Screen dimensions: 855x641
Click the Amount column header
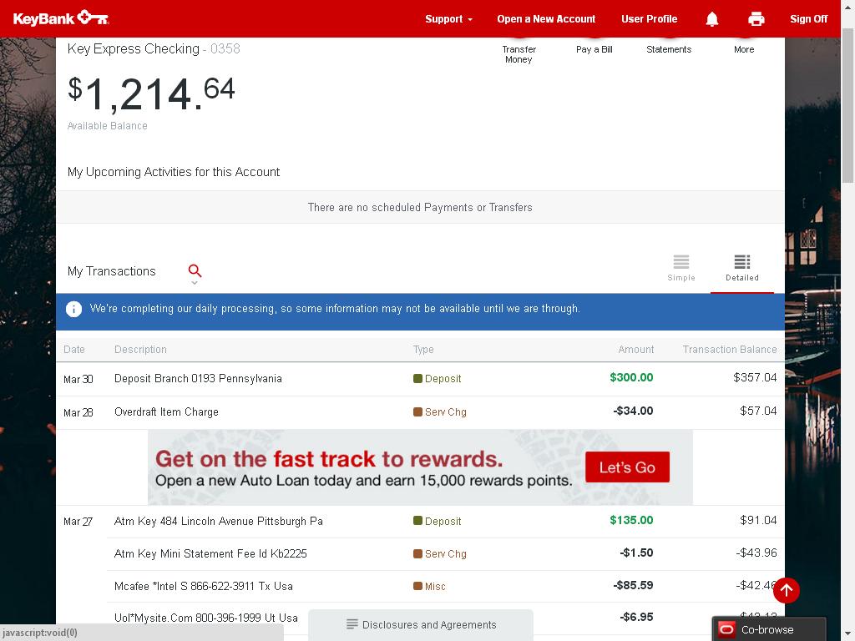click(x=635, y=350)
